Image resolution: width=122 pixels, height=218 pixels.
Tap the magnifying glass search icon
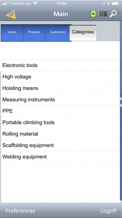coord(113,14)
